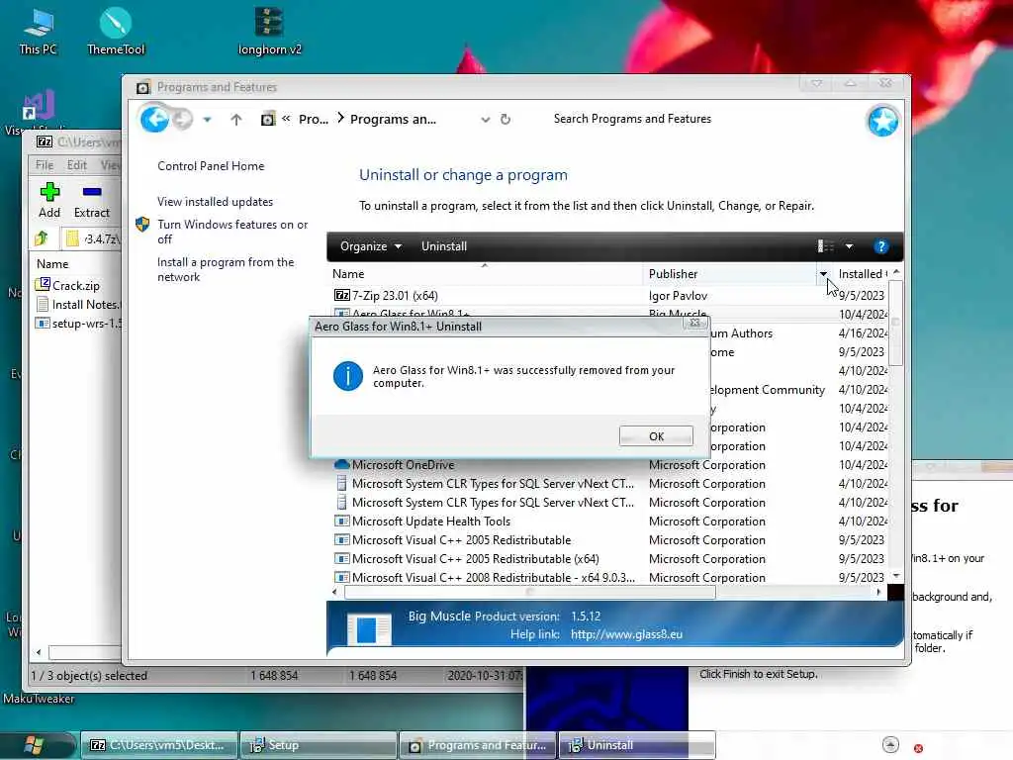Click the Windows Start button

tap(34, 746)
